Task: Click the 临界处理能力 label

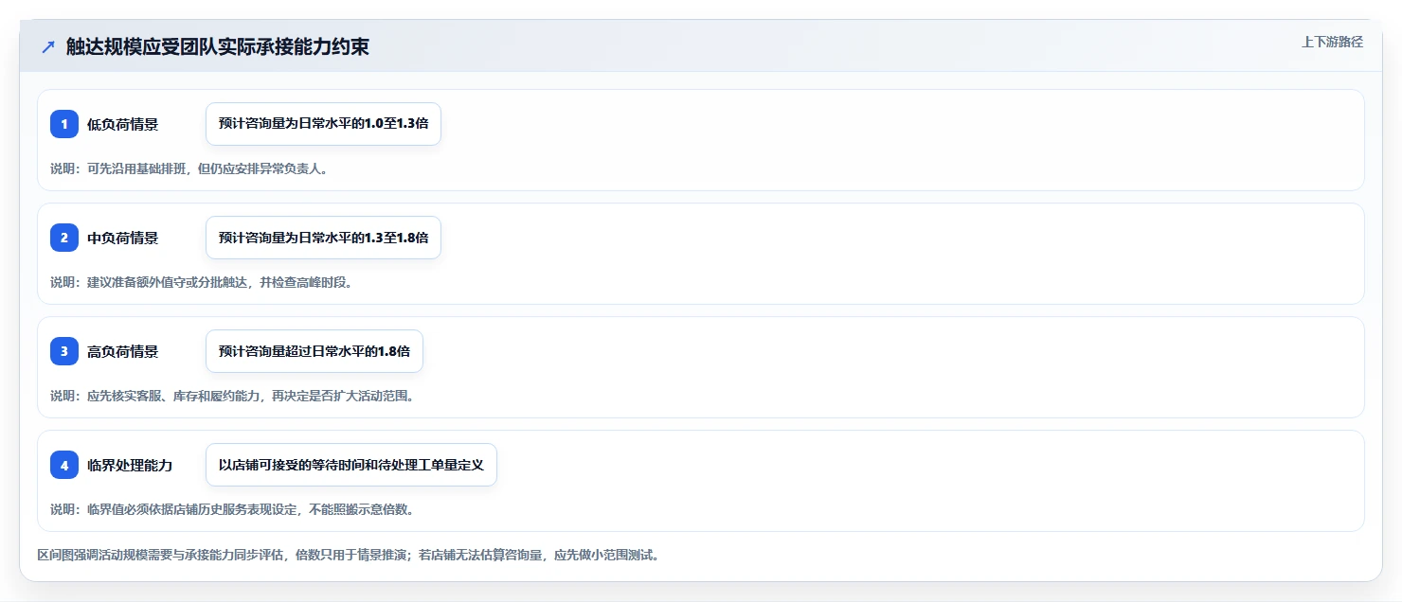Action: (130, 465)
